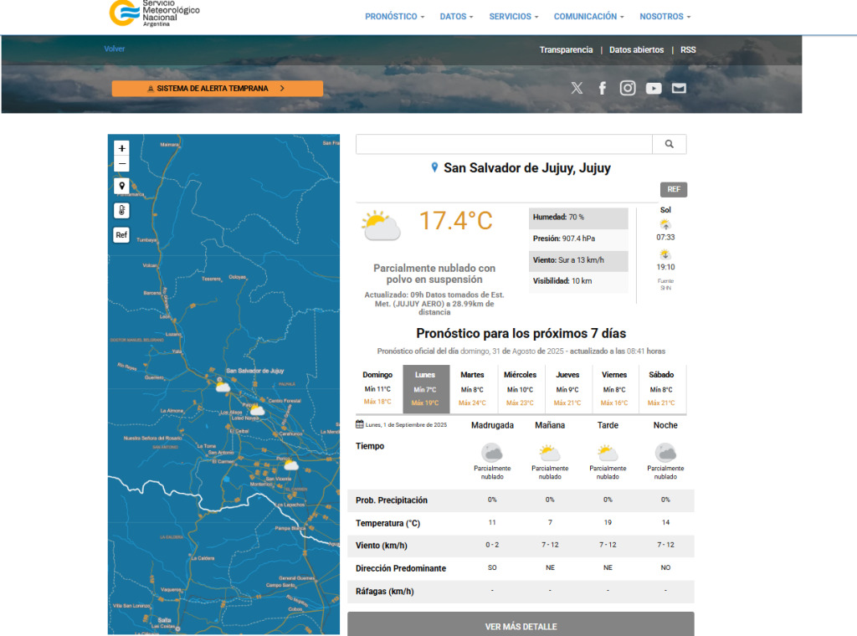Click the search magnifier button
Screen dimensions: 857x636
[x=670, y=144]
